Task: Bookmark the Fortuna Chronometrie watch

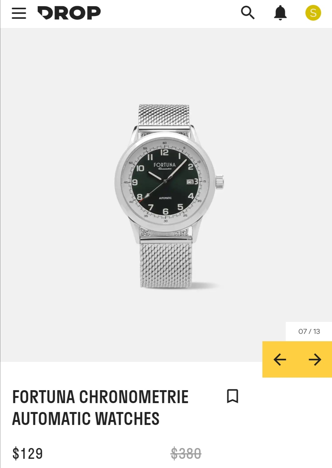Action: [x=233, y=396]
